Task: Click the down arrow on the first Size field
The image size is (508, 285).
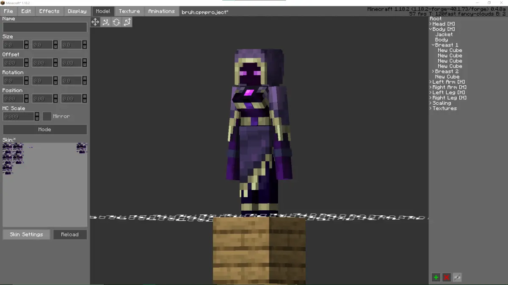Action: tap(26, 47)
